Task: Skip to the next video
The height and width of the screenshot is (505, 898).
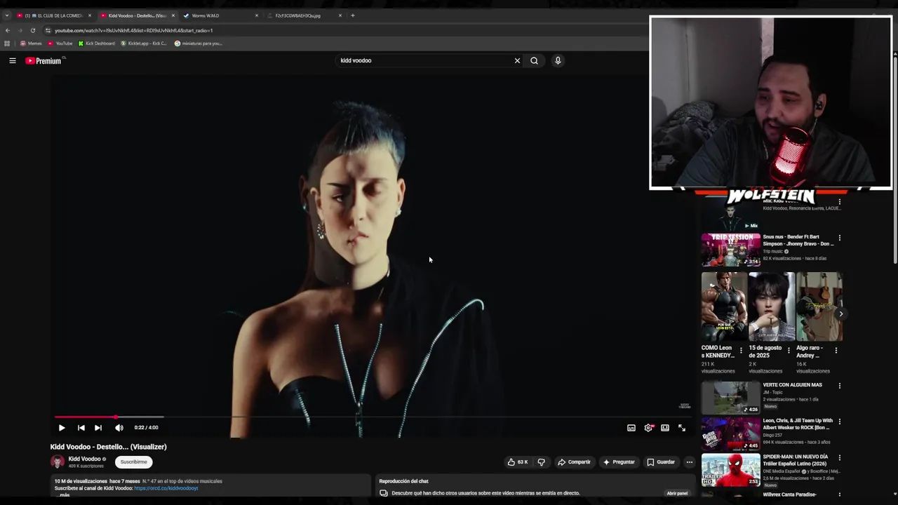Action: (98, 428)
